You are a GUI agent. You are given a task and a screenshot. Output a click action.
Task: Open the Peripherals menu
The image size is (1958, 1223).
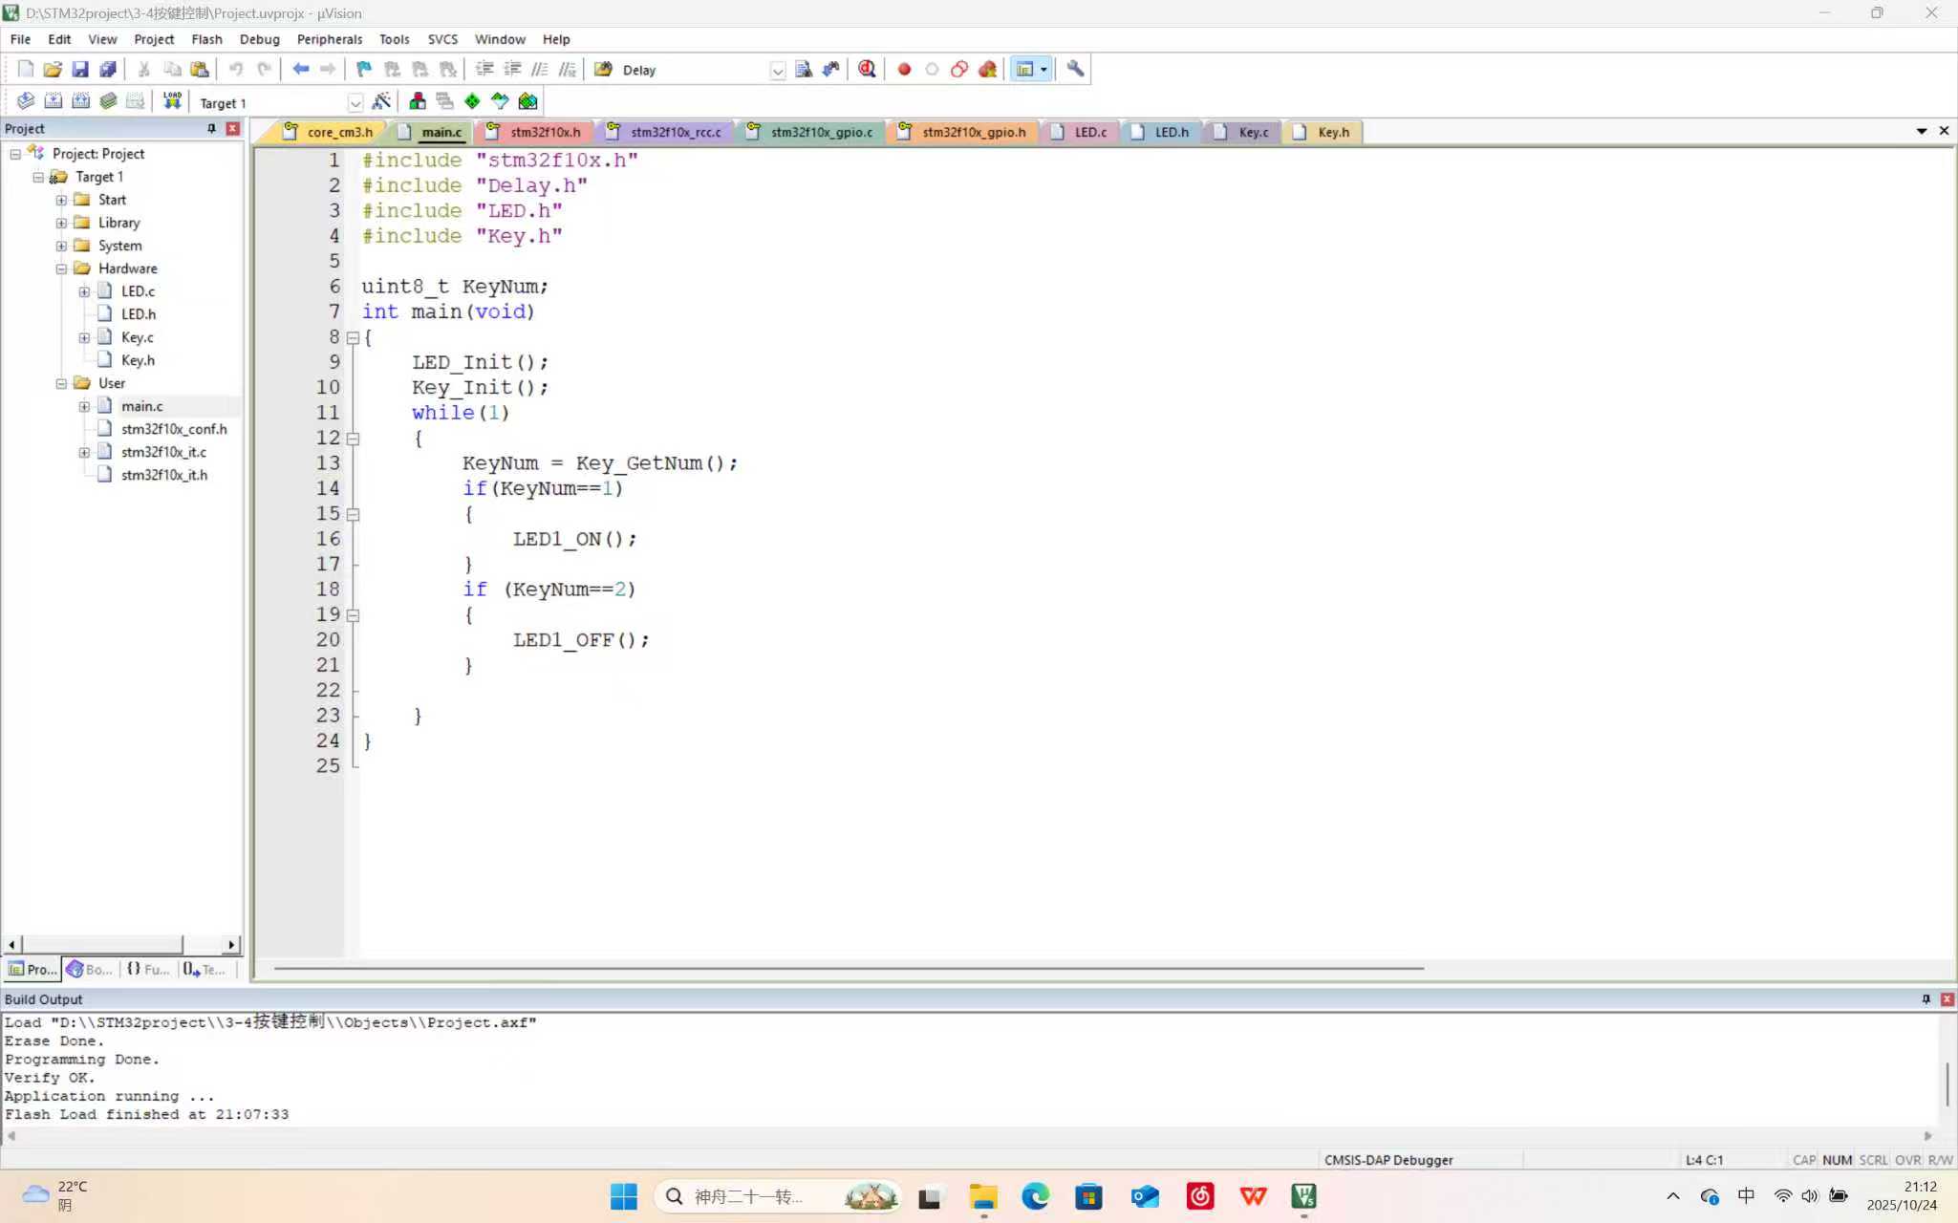(x=329, y=39)
